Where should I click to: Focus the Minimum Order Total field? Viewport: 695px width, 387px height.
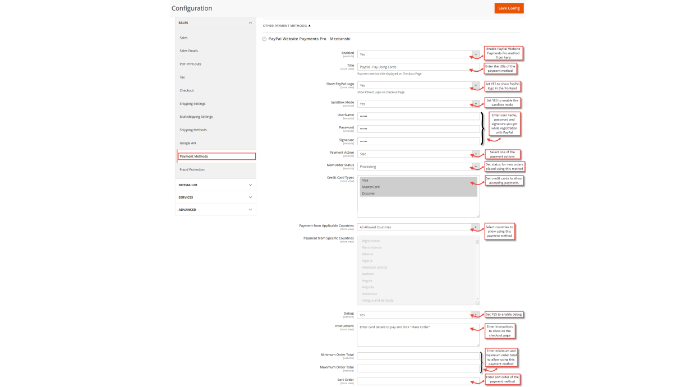pos(418,356)
